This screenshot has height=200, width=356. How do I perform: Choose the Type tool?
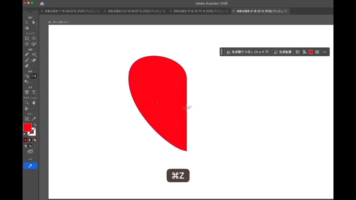click(34, 92)
